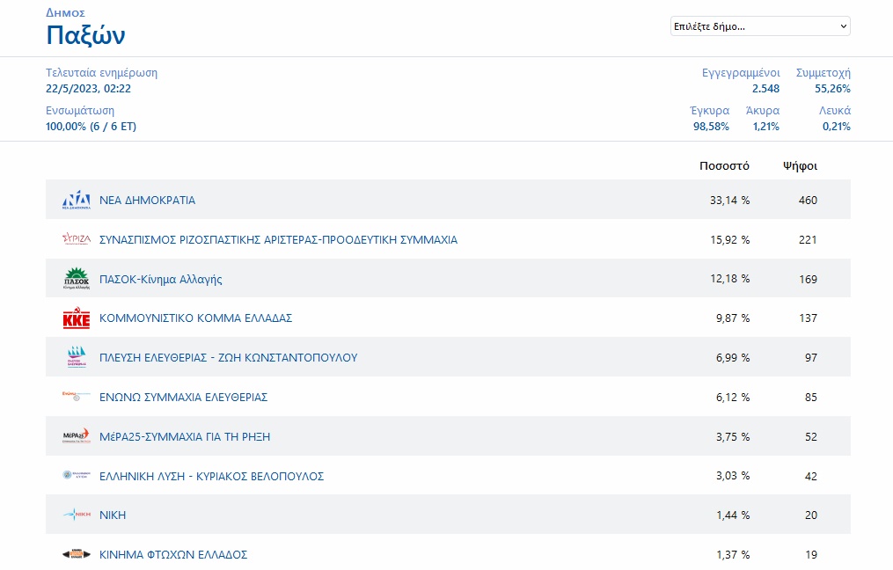This screenshot has width=893, height=570.
Task: Click the ΣΥΡΙΖΑ party logo
Action: click(77, 239)
